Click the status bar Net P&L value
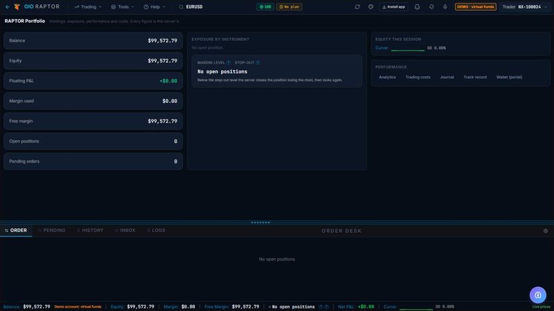 pos(366,307)
